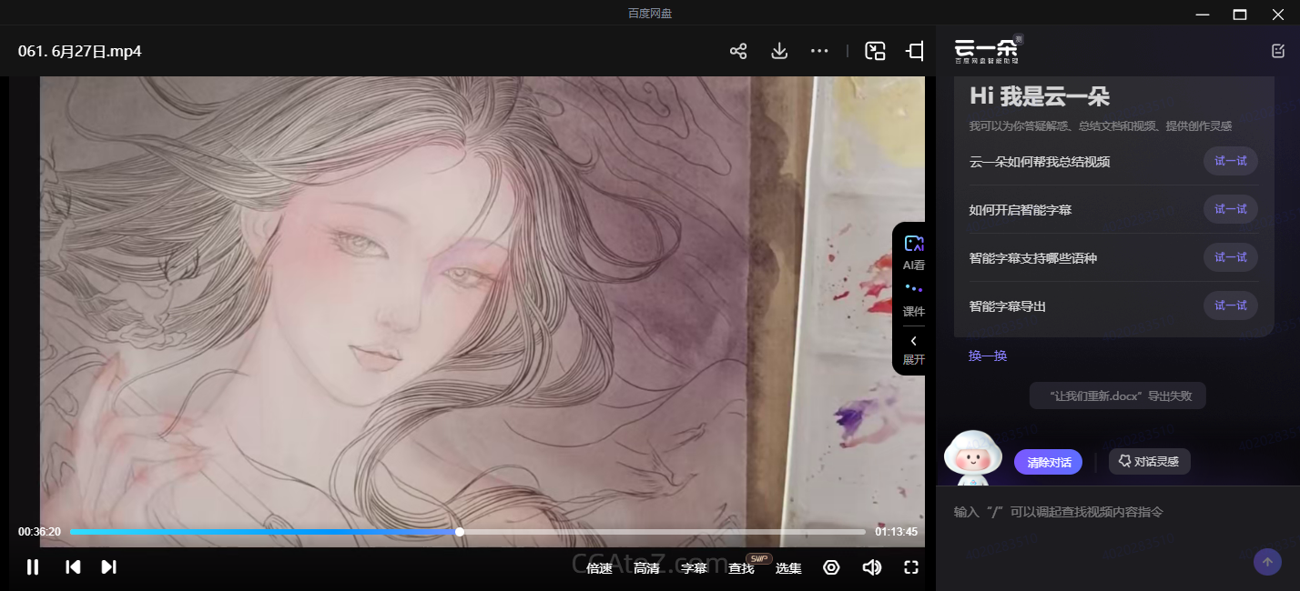This screenshot has height=591, width=1300.
Task: Skip to the next video
Action: pyautogui.click(x=108, y=567)
